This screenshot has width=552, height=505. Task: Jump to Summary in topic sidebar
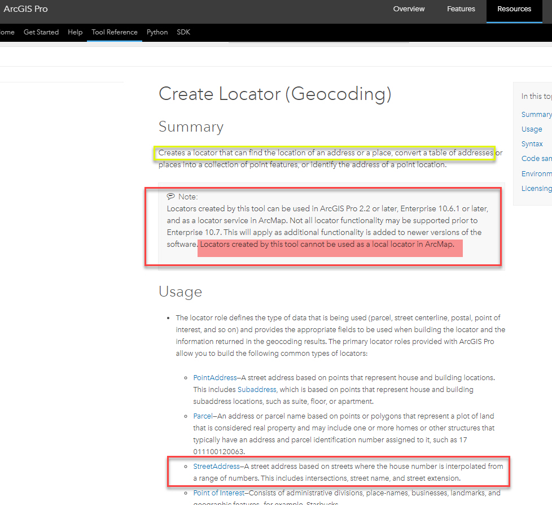[537, 114]
